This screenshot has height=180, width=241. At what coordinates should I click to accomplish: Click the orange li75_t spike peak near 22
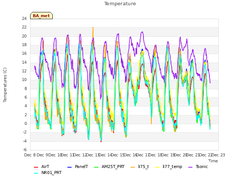93,27
